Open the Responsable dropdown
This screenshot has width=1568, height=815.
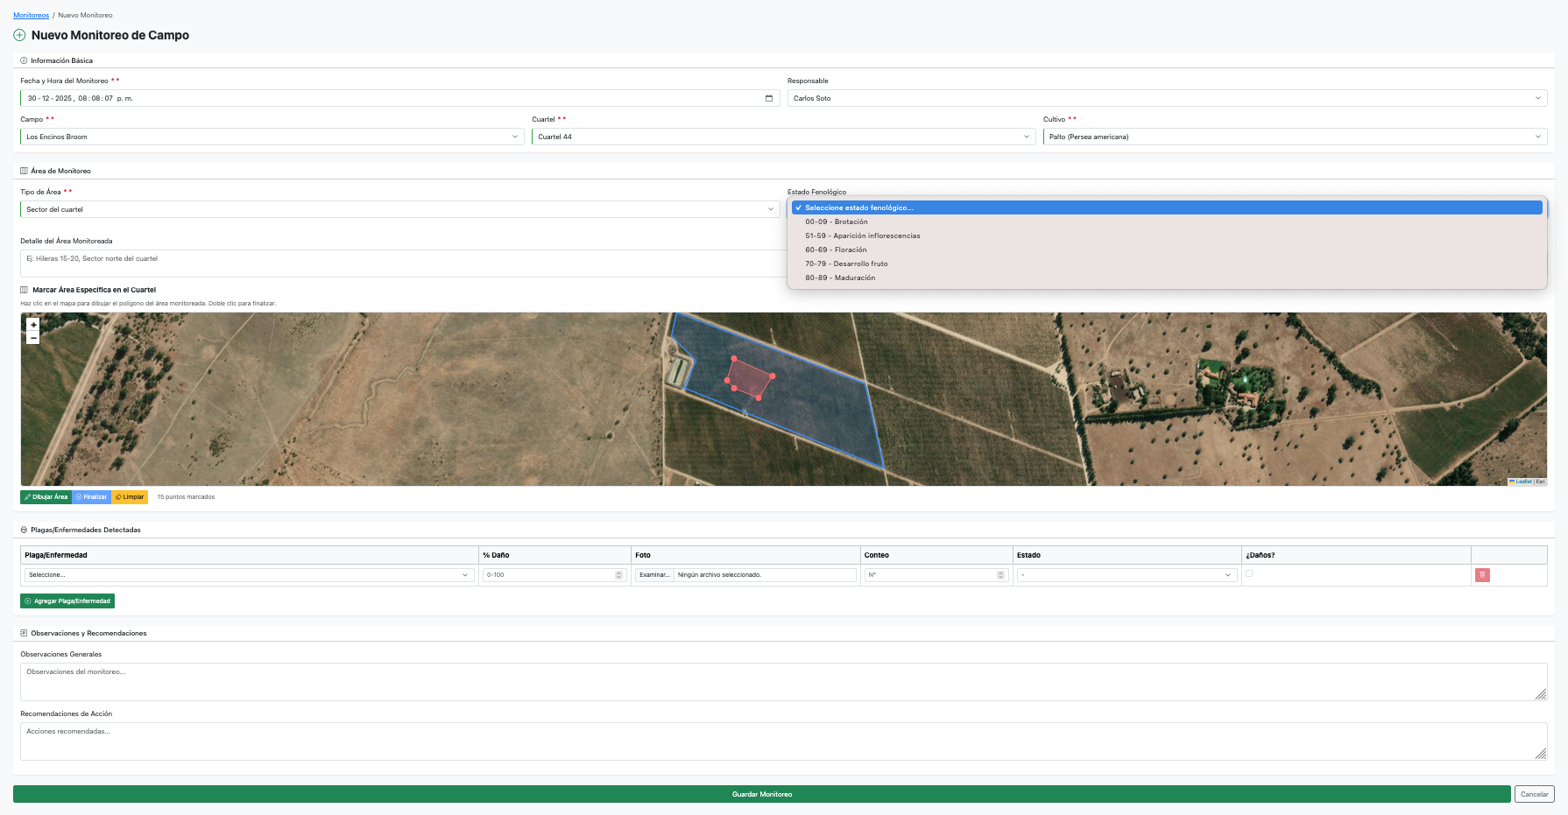(1167, 98)
